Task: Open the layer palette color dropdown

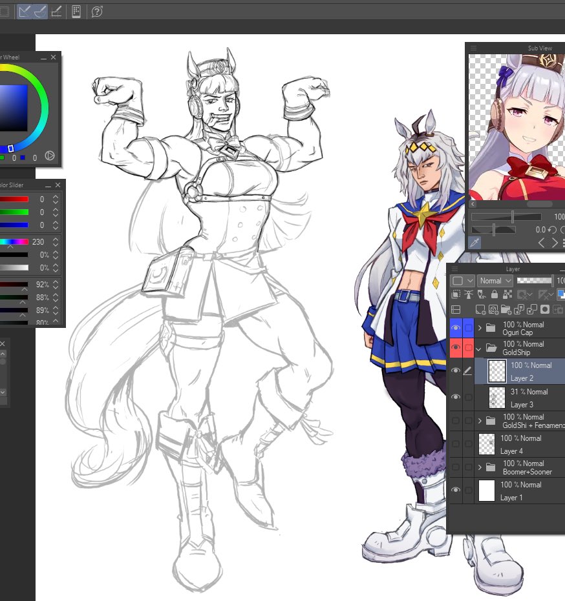Action: pos(462,281)
